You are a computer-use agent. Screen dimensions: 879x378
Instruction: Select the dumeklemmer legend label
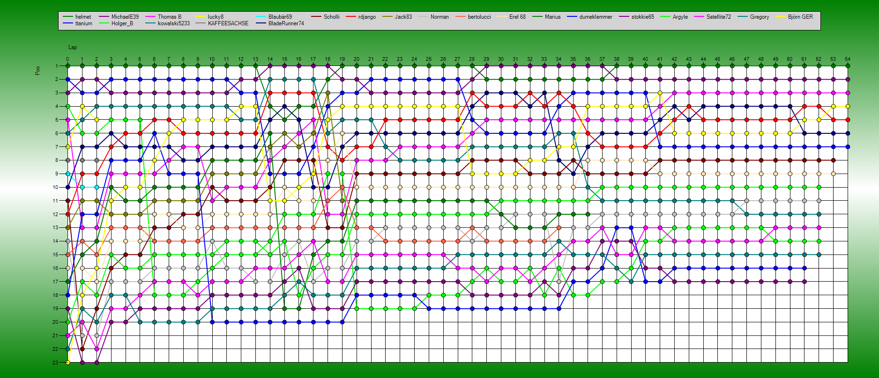(596, 17)
